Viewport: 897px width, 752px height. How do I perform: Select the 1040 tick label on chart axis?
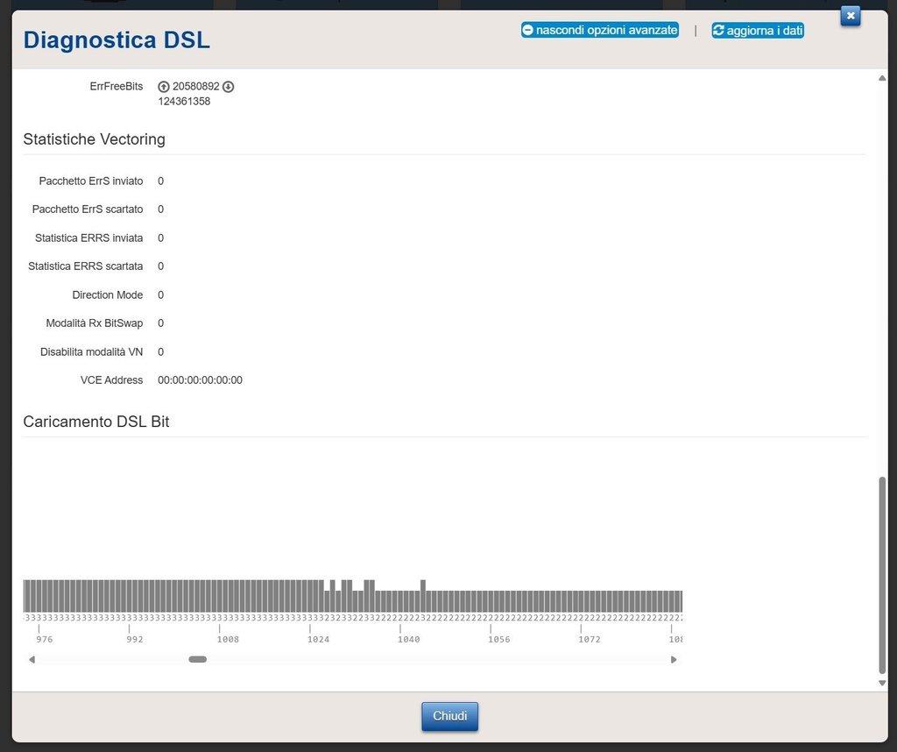pyautogui.click(x=408, y=639)
